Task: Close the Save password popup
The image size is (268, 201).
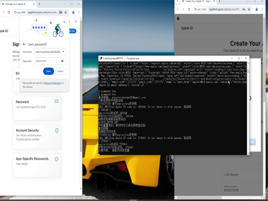Action: click(x=64, y=21)
